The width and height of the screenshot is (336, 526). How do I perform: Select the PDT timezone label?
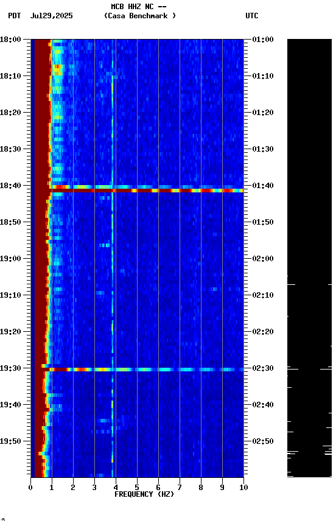15,16
